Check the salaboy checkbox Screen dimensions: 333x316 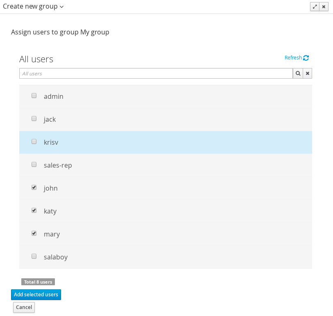click(34, 256)
